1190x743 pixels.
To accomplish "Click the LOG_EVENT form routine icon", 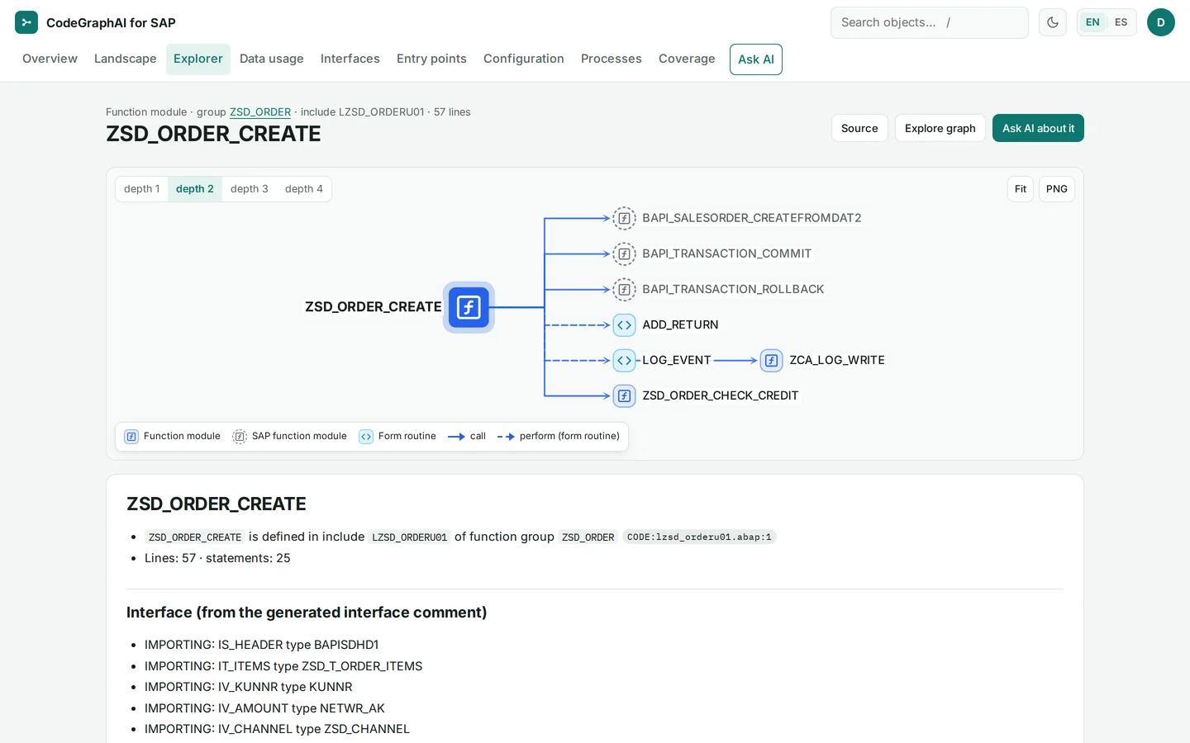I will tap(625, 361).
